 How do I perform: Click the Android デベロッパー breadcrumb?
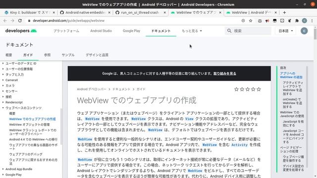click(x=92, y=89)
